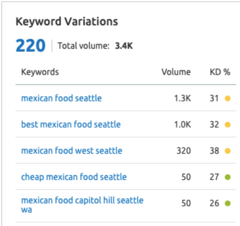Click the 1.0K volume value
This screenshot has height=226, width=240.
point(183,124)
